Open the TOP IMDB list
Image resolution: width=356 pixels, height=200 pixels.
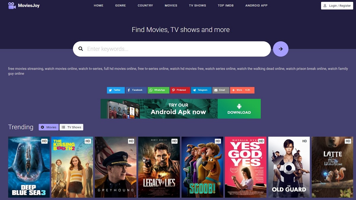pos(226,5)
